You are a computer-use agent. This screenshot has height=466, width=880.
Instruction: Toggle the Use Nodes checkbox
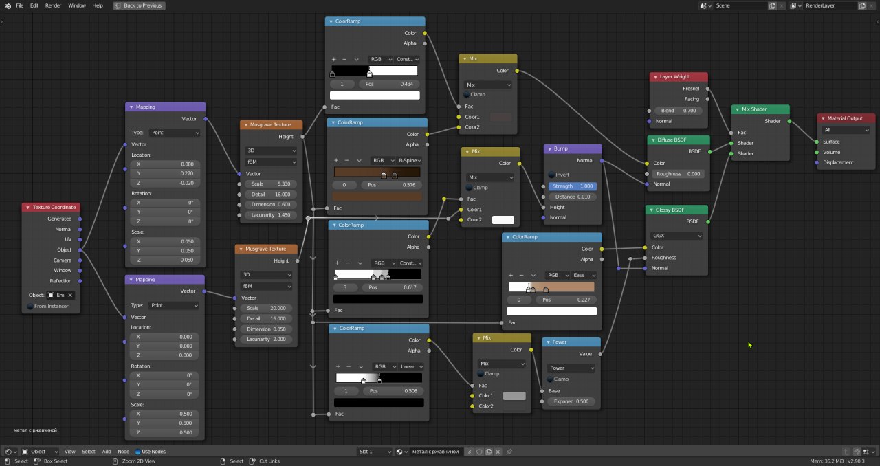tap(137, 452)
